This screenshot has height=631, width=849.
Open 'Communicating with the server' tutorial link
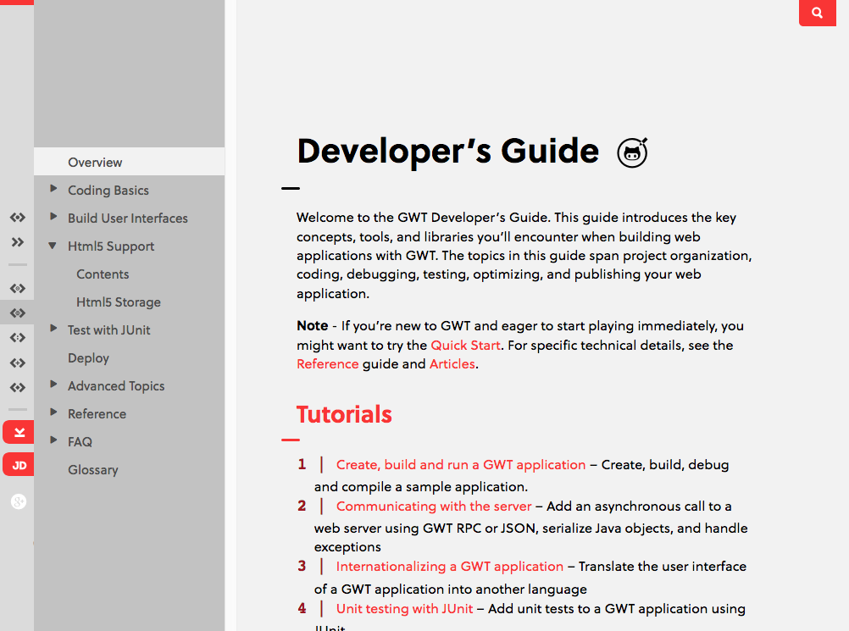[x=434, y=506]
